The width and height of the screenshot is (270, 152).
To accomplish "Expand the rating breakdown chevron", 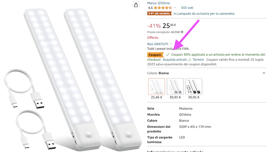I will click(175, 8).
